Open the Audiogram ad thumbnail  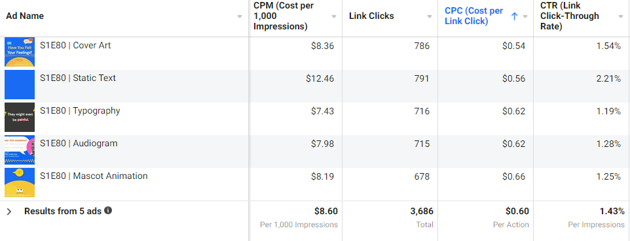20,150
